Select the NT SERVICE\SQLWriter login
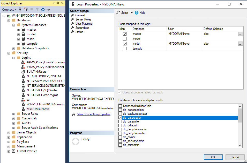The width and height of the screenshot is (247, 163). pyautogui.click(x=42, y=90)
